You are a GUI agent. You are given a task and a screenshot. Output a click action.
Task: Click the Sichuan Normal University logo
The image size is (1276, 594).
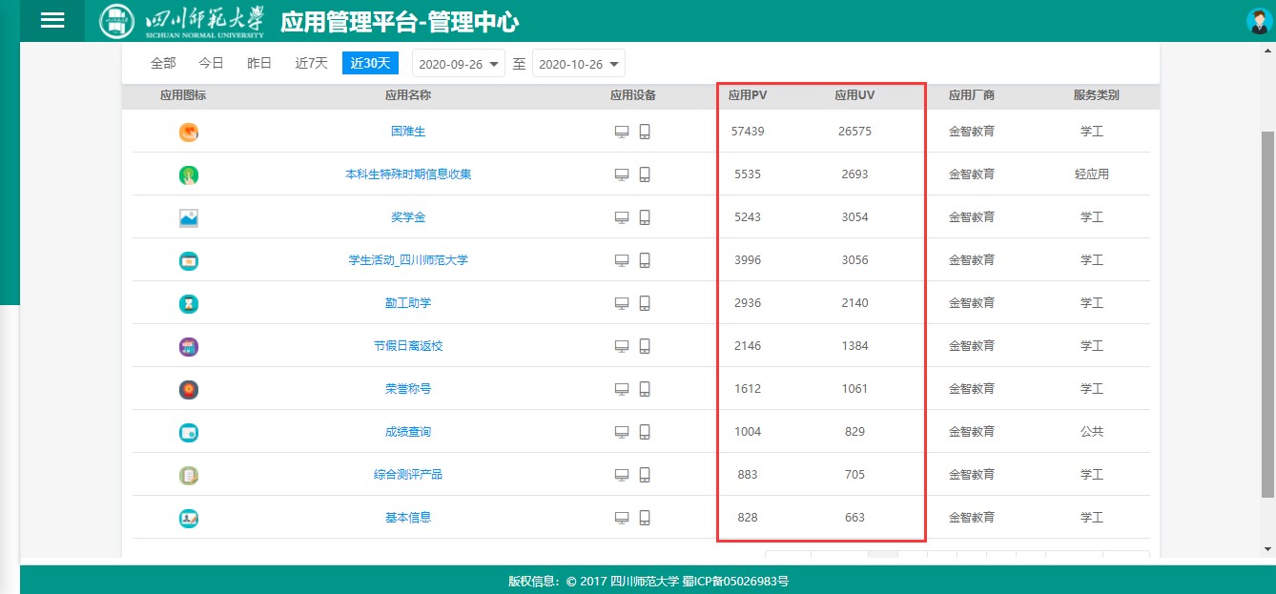tap(181, 21)
